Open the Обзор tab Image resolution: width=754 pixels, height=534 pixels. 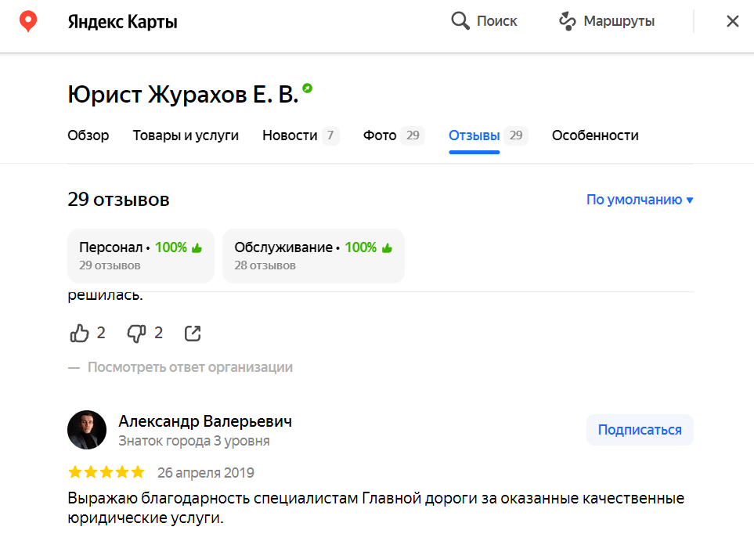pyautogui.click(x=88, y=135)
